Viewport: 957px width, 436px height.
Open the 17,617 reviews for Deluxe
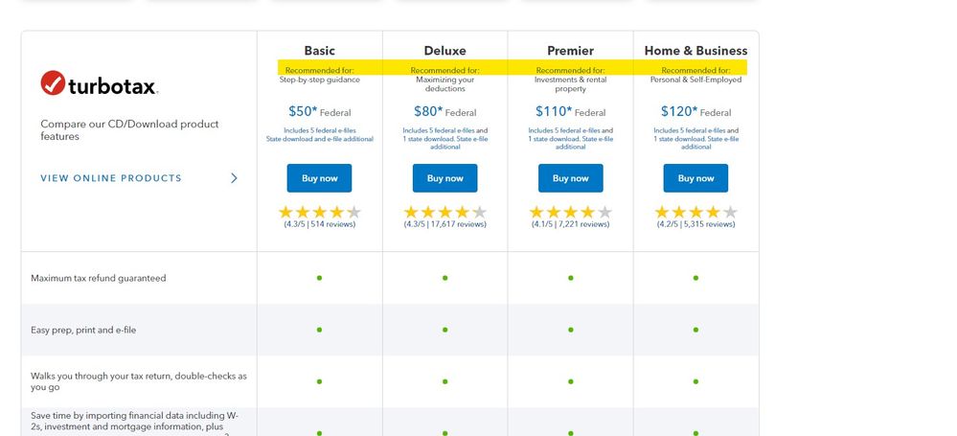pyautogui.click(x=444, y=225)
